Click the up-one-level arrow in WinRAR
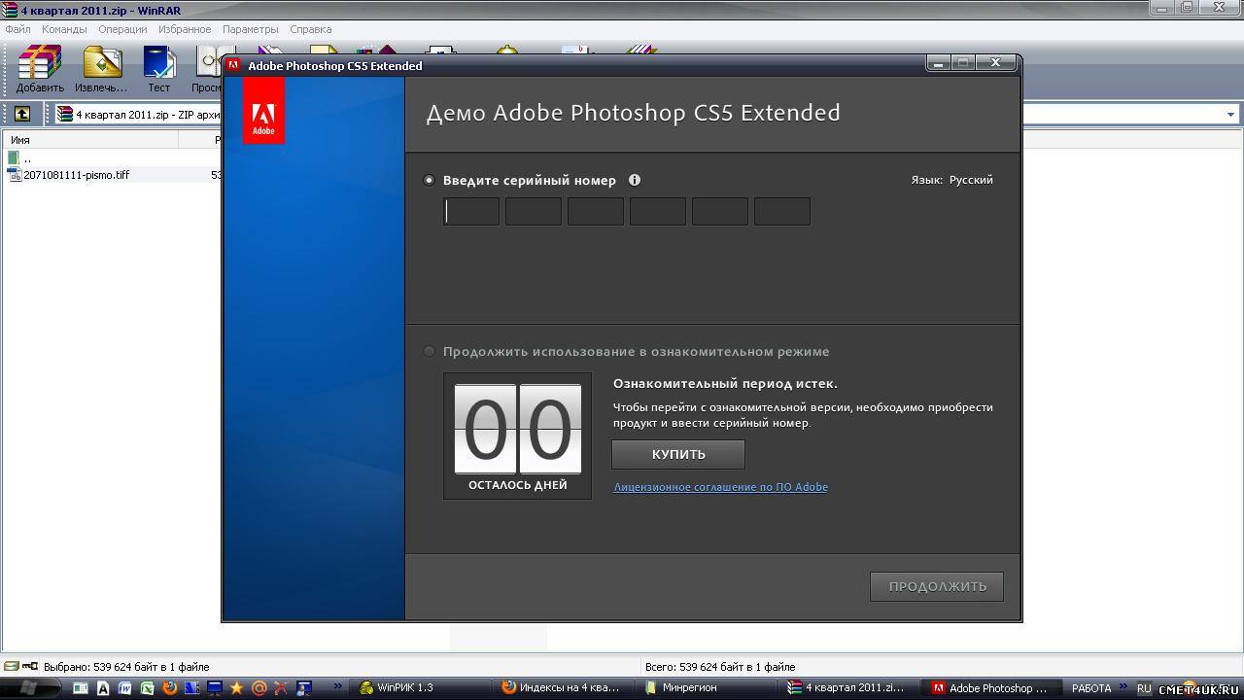This screenshot has height=700, width=1244. coord(21,115)
